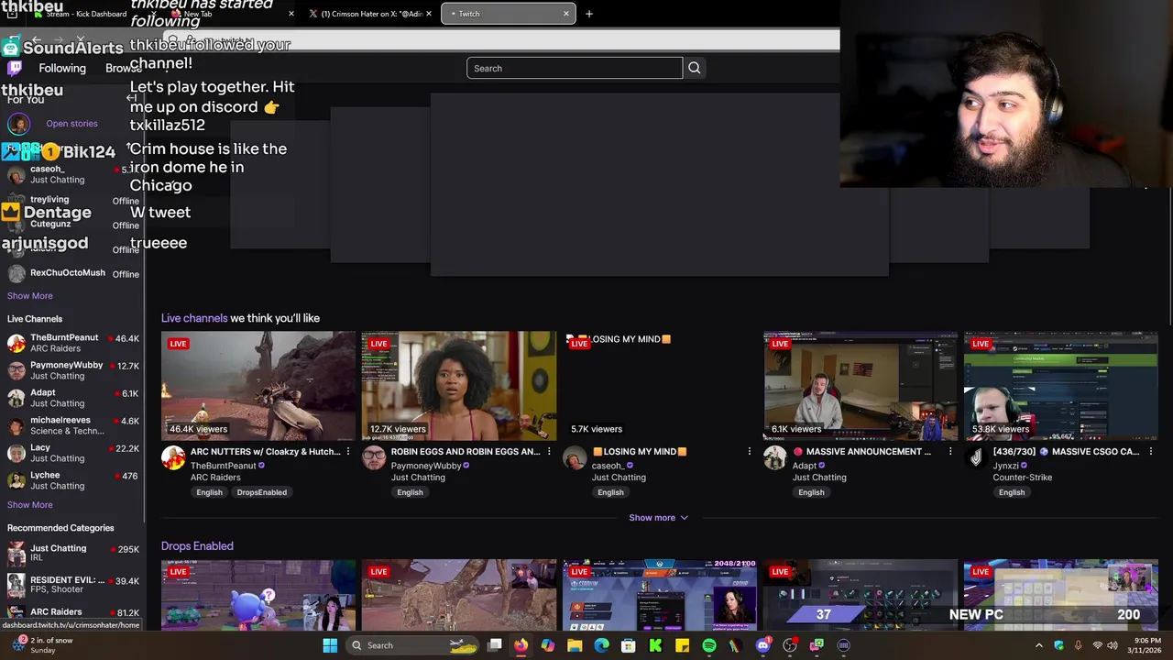Open the MASSIVE CSGO stream thumbnail

(1061, 386)
